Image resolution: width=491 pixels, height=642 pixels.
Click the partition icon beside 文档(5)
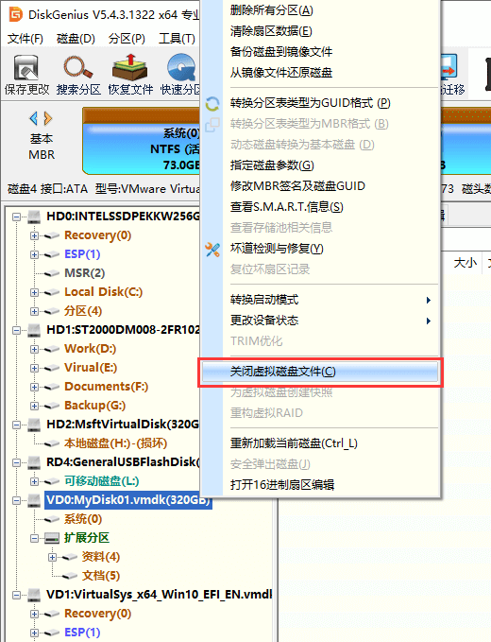[x=70, y=576]
